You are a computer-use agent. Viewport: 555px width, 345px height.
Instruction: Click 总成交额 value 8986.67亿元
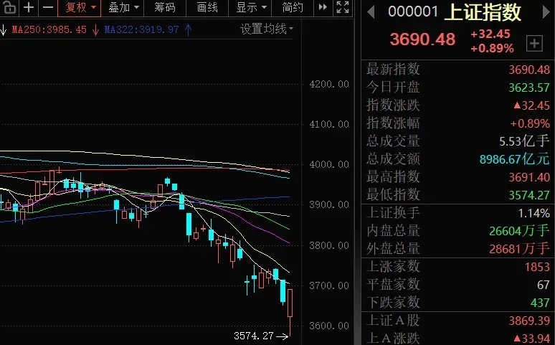coord(515,159)
